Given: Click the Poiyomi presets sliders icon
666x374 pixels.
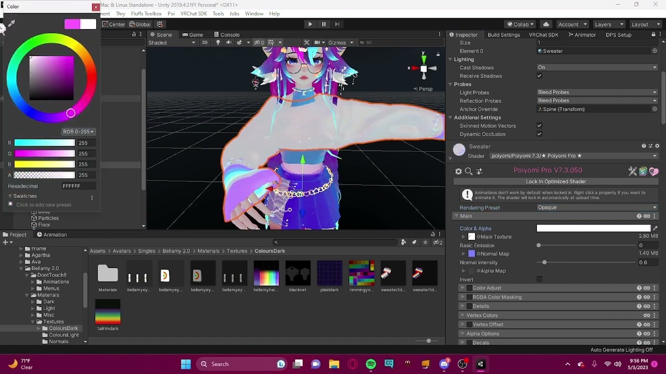Looking at the screenshot, I should (x=479, y=171).
